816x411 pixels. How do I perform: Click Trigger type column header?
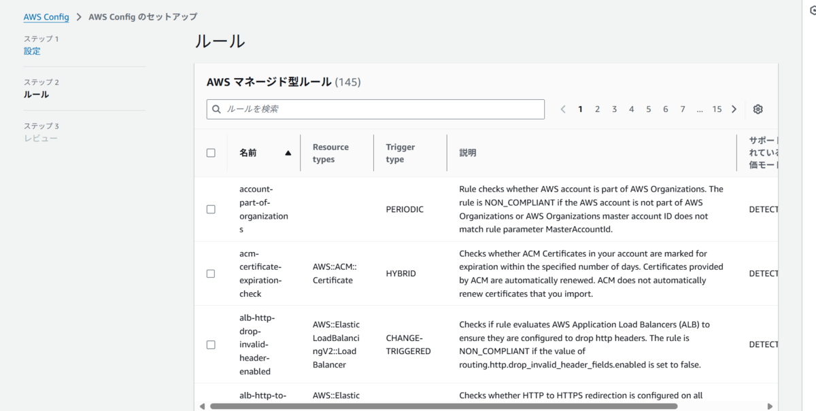tap(401, 153)
